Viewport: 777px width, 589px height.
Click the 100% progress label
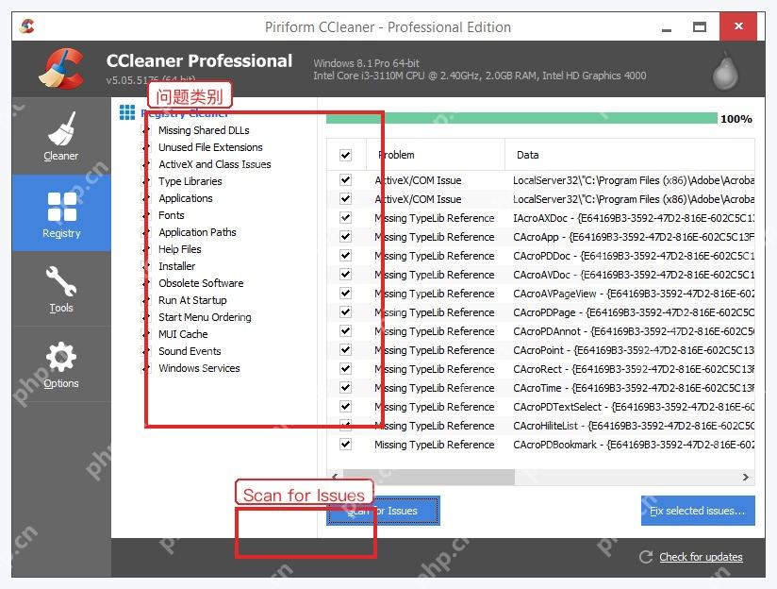click(736, 119)
